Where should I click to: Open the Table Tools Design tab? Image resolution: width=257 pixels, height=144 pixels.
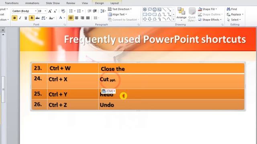coord(99,3)
